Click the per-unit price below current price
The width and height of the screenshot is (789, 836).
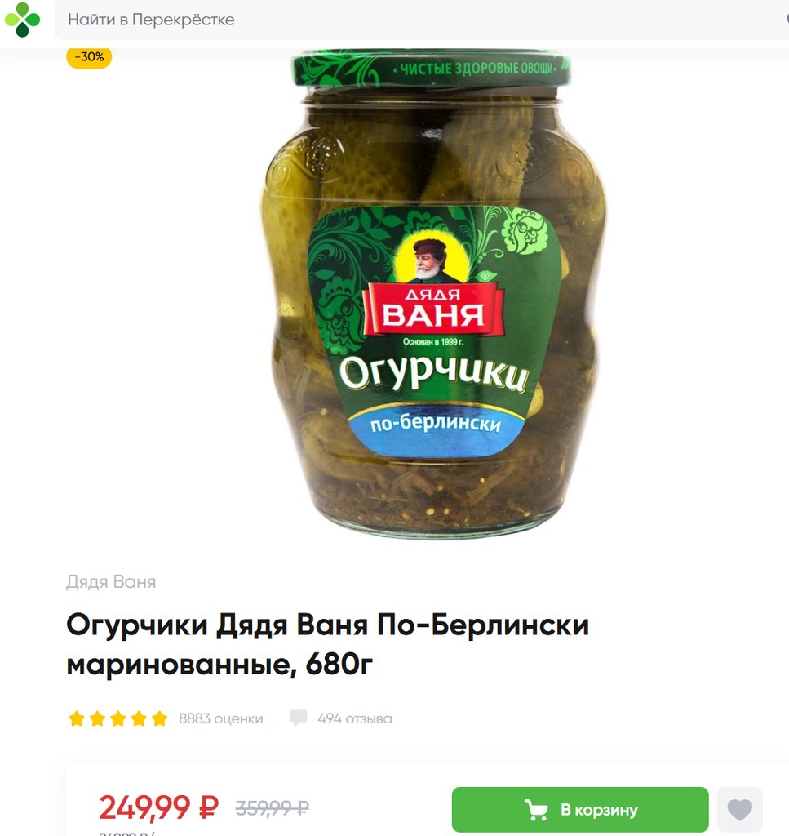126,833
